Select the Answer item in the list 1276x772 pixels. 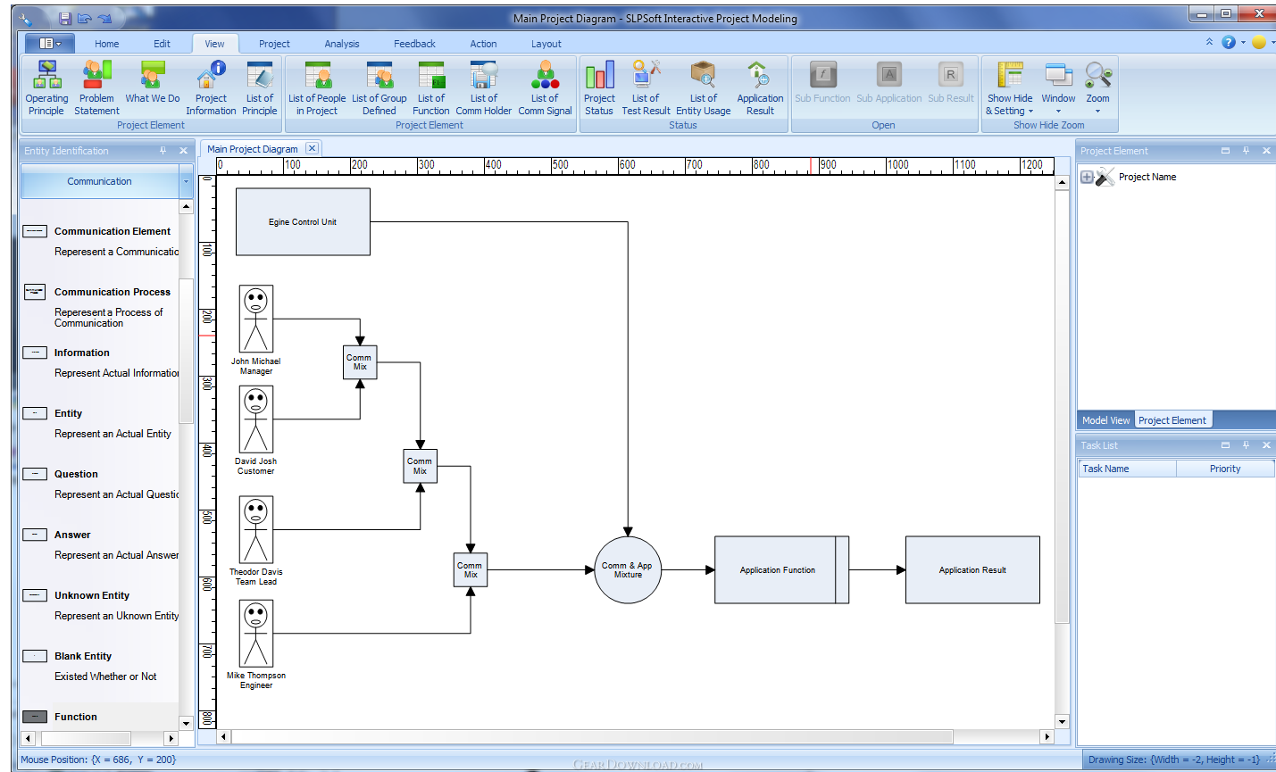click(101, 544)
